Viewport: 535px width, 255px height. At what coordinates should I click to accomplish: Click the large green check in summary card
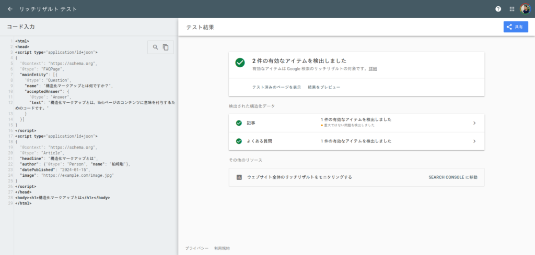(240, 63)
